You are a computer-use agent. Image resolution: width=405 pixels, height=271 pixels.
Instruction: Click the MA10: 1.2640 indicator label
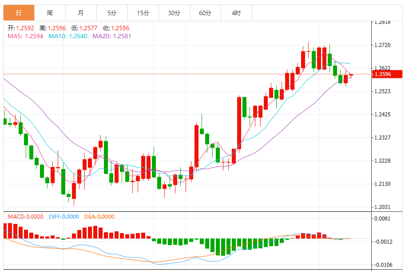tap(68, 36)
